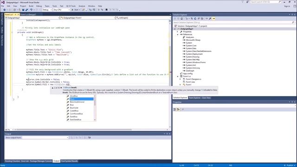Click the Sign in link
Screen dimensions: 297x167
[x=287, y=6]
